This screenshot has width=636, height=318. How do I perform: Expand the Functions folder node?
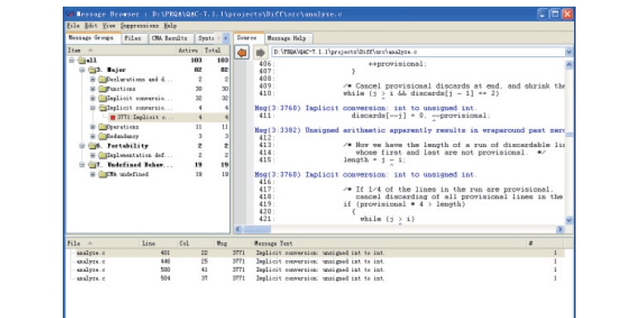(x=93, y=89)
